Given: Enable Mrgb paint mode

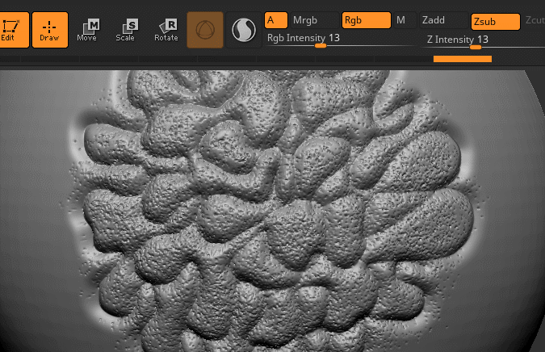Looking at the screenshot, I should pyautogui.click(x=314, y=20).
